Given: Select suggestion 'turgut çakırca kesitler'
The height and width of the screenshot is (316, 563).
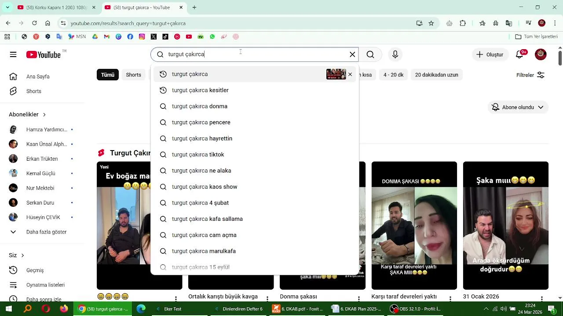Looking at the screenshot, I should 255,90.
